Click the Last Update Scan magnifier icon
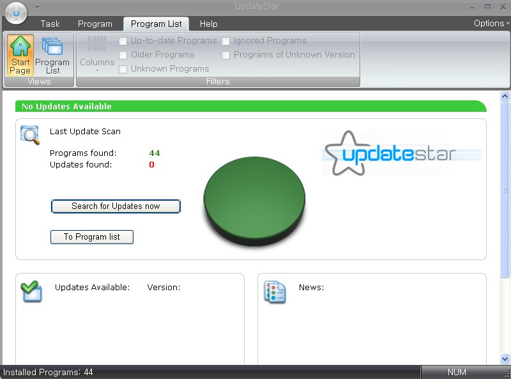This screenshot has width=511, height=379. point(30,135)
